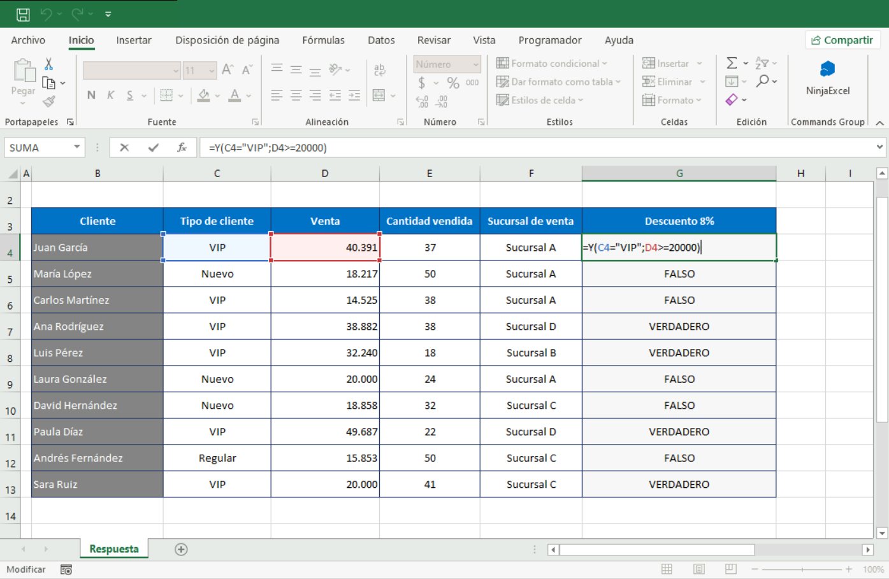Image resolution: width=889 pixels, height=579 pixels.
Task: Click the Save icon in title bar
Action: pos(23,14)
